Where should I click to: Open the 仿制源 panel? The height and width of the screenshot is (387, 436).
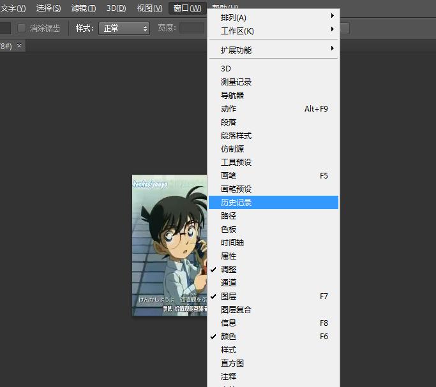[274, 149]
